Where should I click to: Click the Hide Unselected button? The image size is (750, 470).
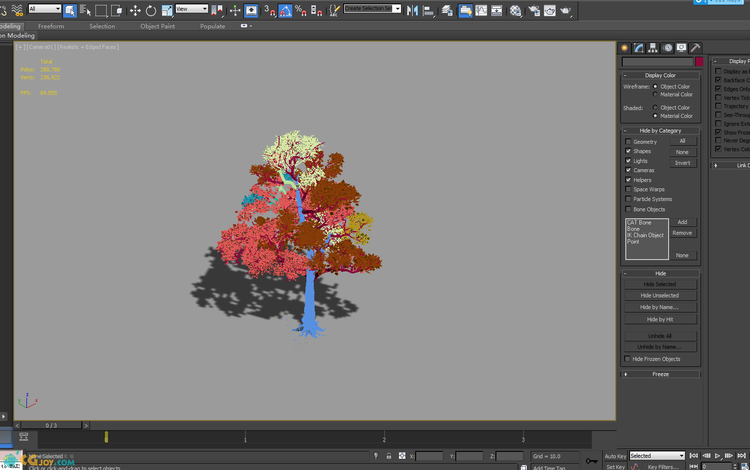pos(660,295)
